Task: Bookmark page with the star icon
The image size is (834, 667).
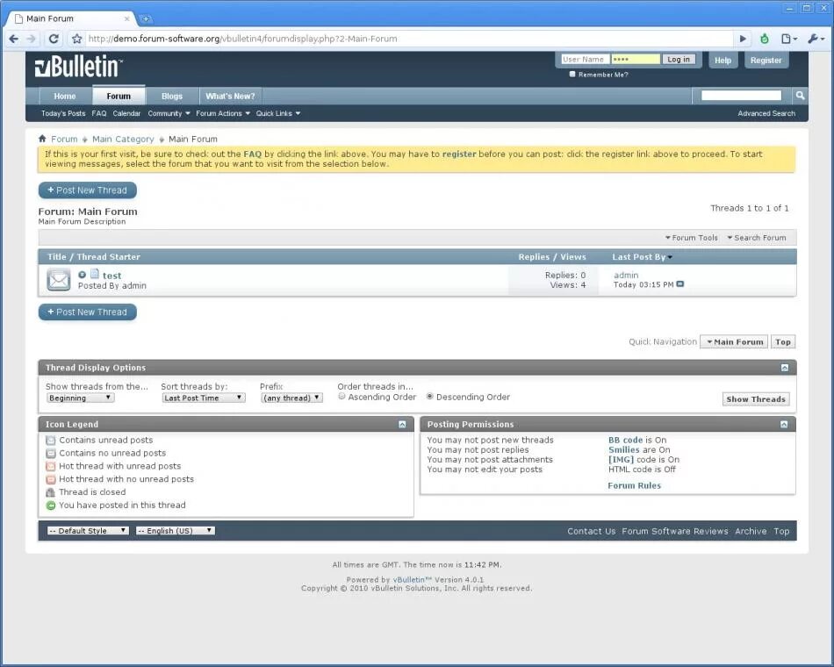Action: point(77,39)
